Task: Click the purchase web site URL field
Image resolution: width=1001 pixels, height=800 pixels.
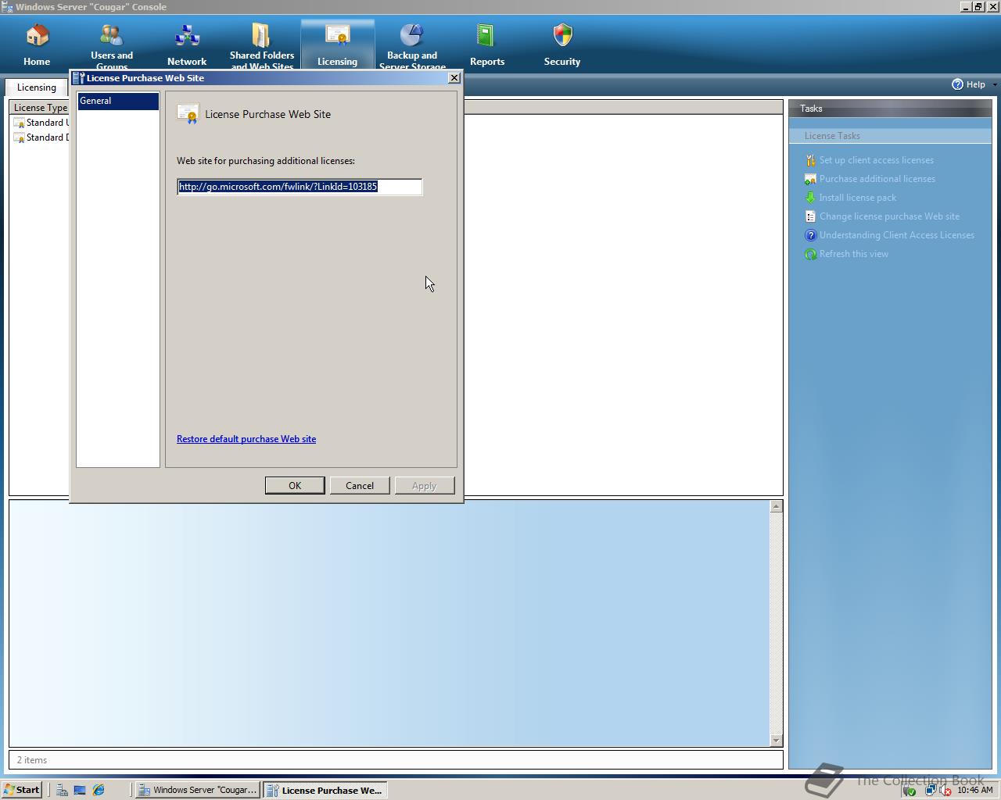Action: [x=300, y=187]
